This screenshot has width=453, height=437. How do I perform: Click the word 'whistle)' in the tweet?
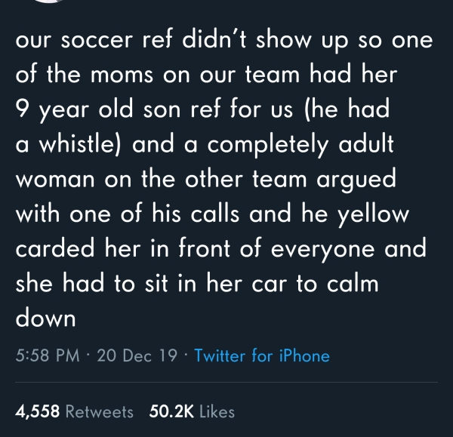click(x=80, y=143)
